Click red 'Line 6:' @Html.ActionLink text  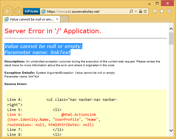[52, 115]
